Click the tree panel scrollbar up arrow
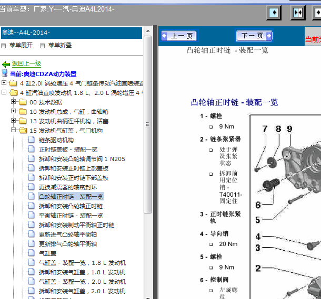The image size is (321, 299). (x=148, y=31)
